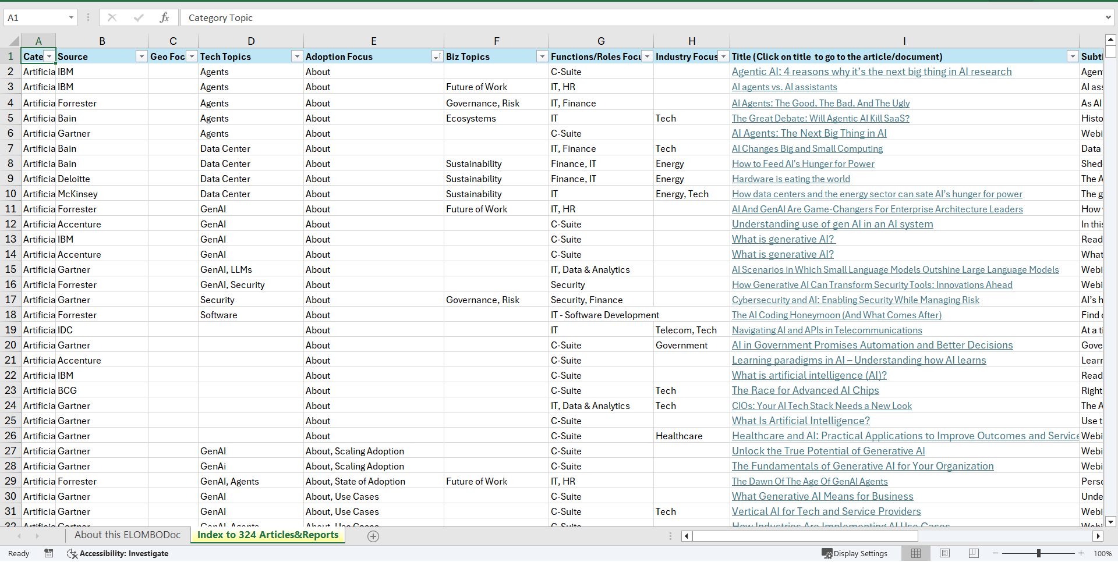This screenshot has height=562, width=1118.
Task: Click the Name Box showing A1
Action: click(35, 17)
